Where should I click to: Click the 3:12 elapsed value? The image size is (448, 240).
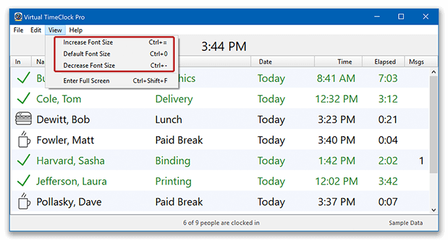point(388,99)
